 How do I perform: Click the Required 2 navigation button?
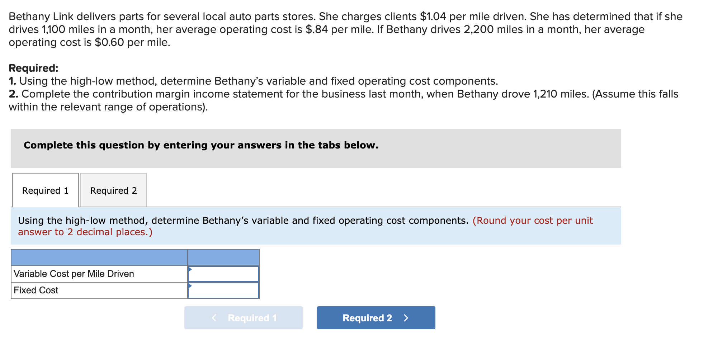pos(375,317)
